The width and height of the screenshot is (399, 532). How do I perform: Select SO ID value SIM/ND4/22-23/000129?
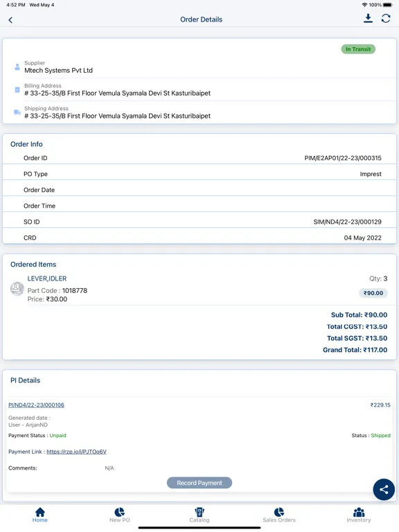tap(348, 222)
